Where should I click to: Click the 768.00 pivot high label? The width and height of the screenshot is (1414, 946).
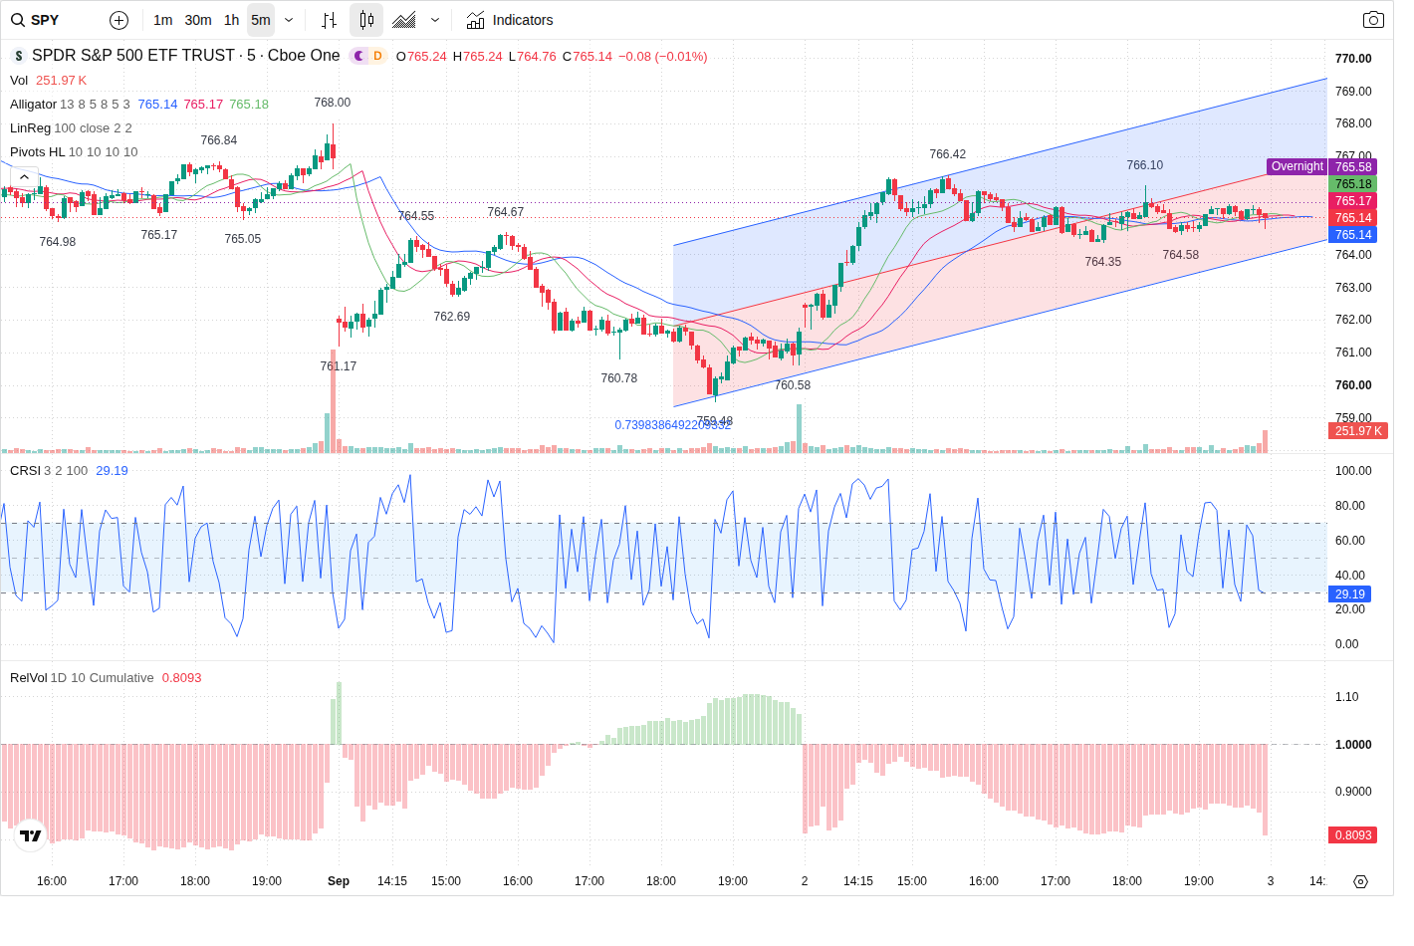tap(332, 103)
